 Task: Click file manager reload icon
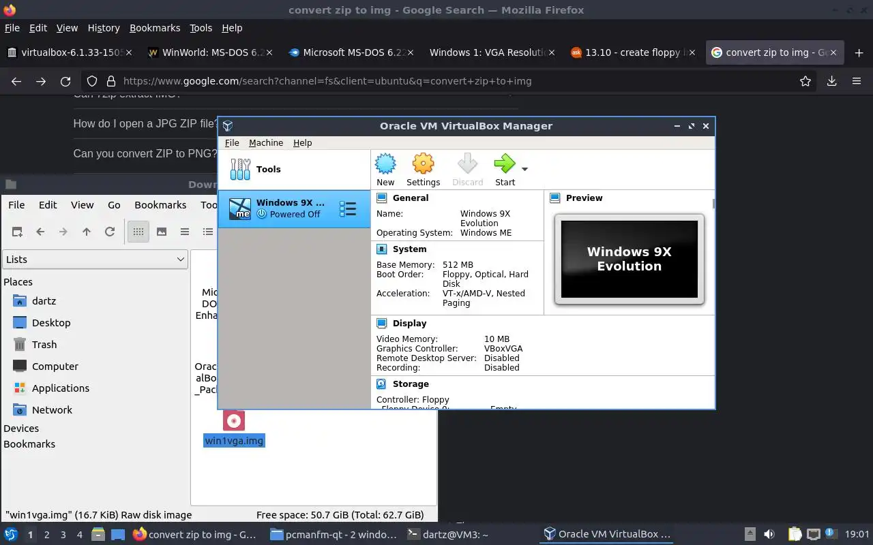109,232
